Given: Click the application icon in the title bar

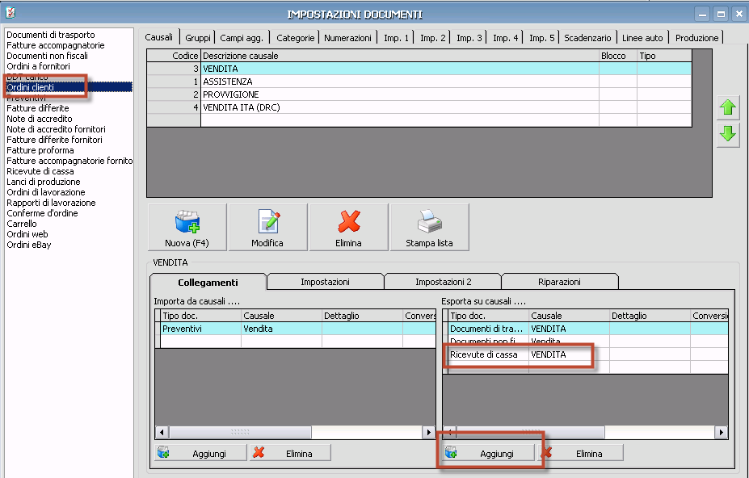Looking at the screenshot, I should [10, 13].
